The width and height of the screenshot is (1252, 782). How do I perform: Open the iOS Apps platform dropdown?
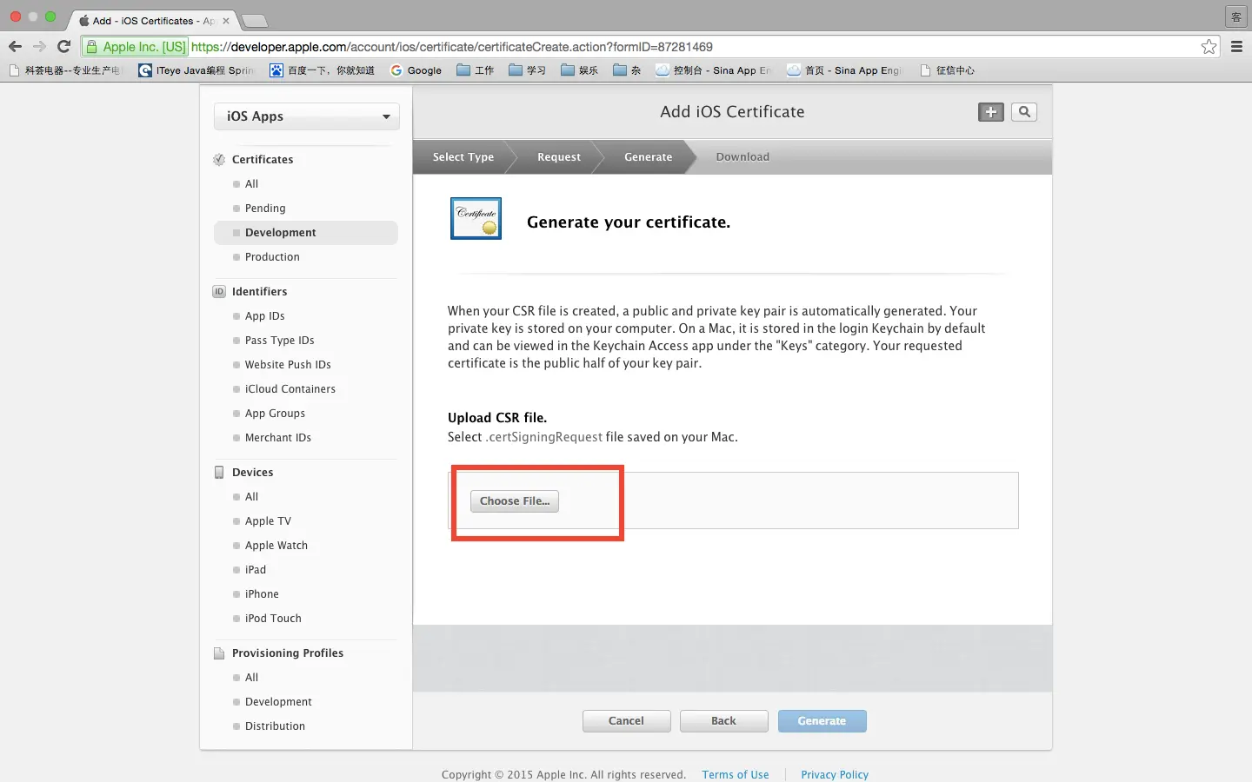(307, 116)
